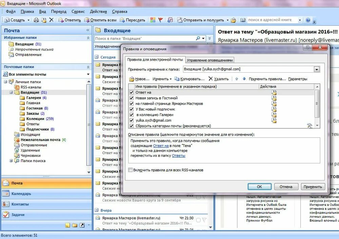
Task: Click the Categorize colored squares icon
Action: pyautogui.click(x=153, y=20)
